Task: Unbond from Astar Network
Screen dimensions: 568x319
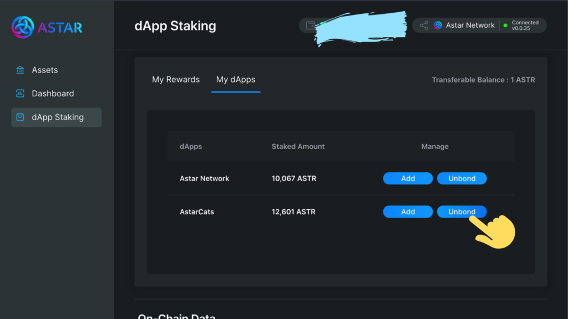Action: 462,178
